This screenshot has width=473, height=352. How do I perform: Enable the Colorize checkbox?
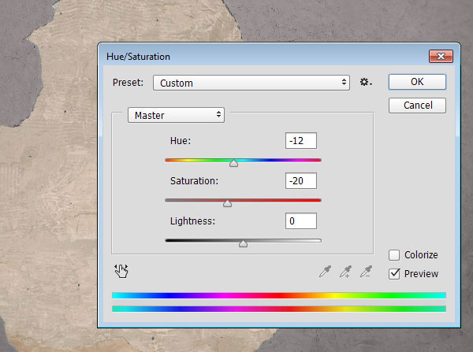[x=394, y=255]
